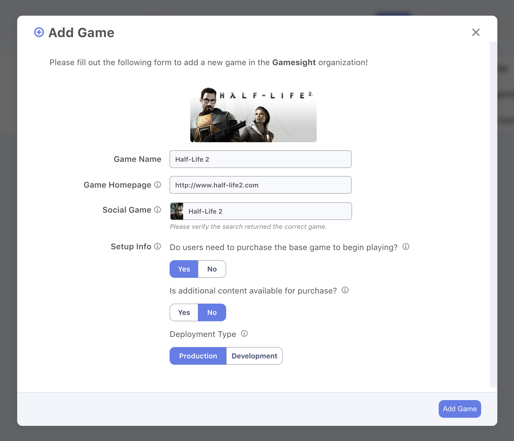
Task: Click the Setup Info help icon
Action: [x=157, y=246]
